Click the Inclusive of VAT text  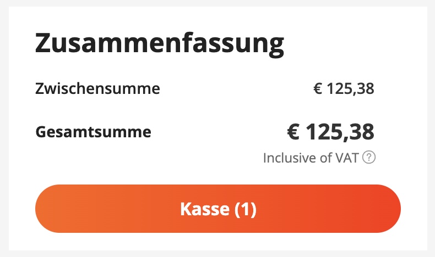pyautogui.click(x=311, y=158)
